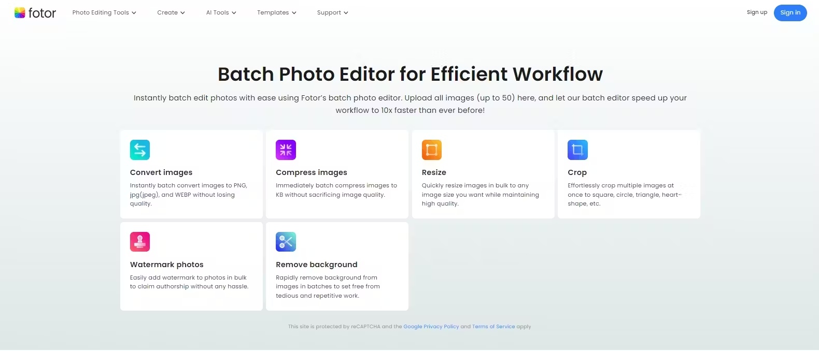Expand chevron next to AI Tools
The height and width of the screenshot is (351, 819).
[234, 13]
